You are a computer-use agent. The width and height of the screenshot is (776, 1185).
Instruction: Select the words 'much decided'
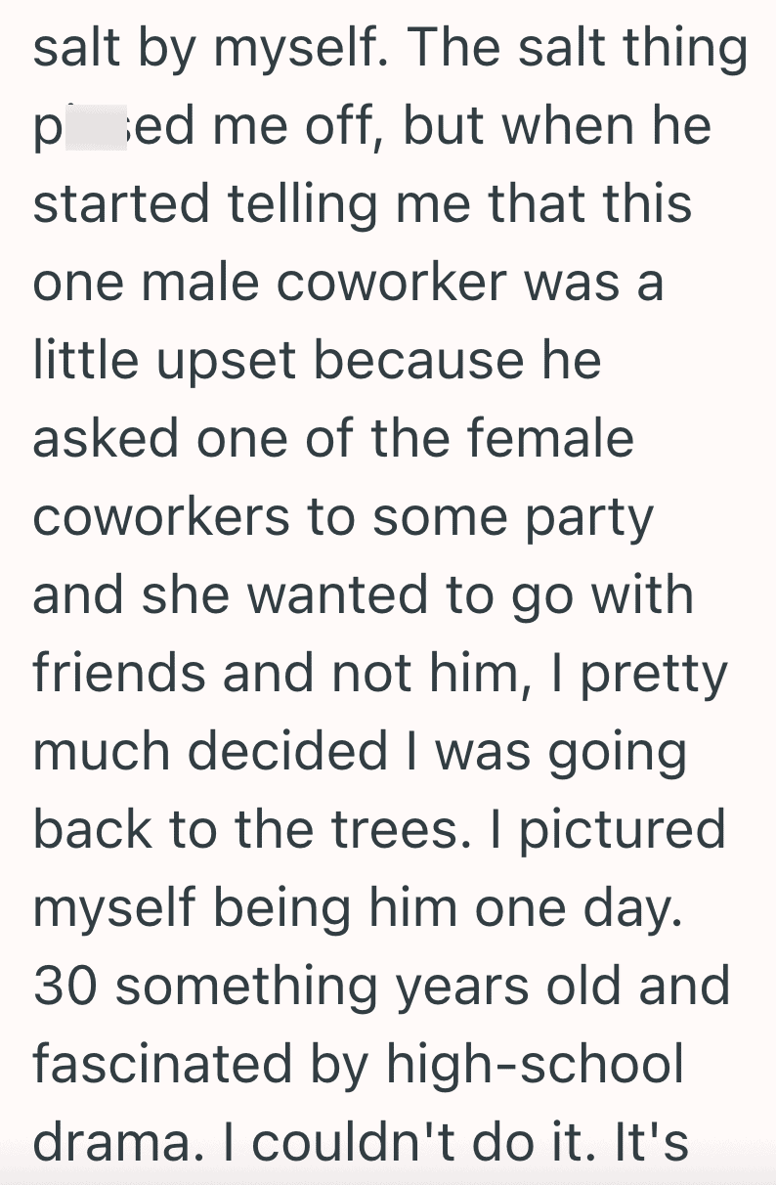pos(210,752)
